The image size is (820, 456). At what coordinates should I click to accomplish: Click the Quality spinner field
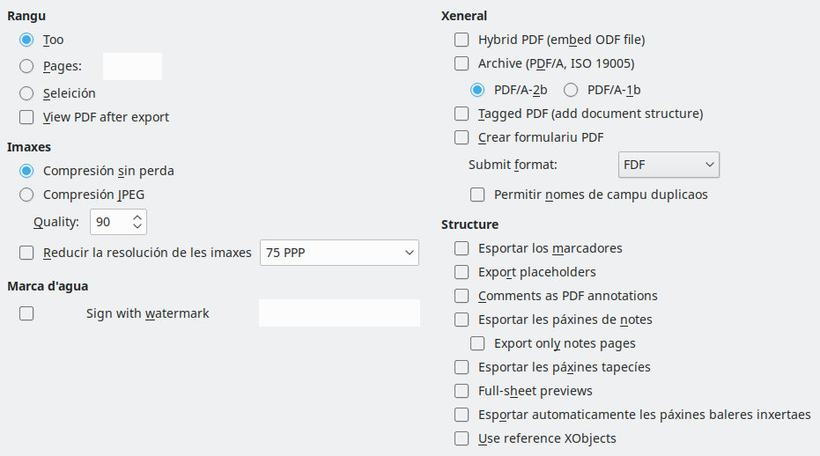click(x=109, y=222)
